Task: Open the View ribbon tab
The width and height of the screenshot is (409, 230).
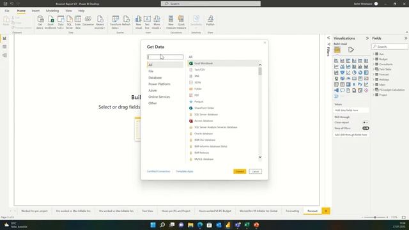Action: point(68,11)
